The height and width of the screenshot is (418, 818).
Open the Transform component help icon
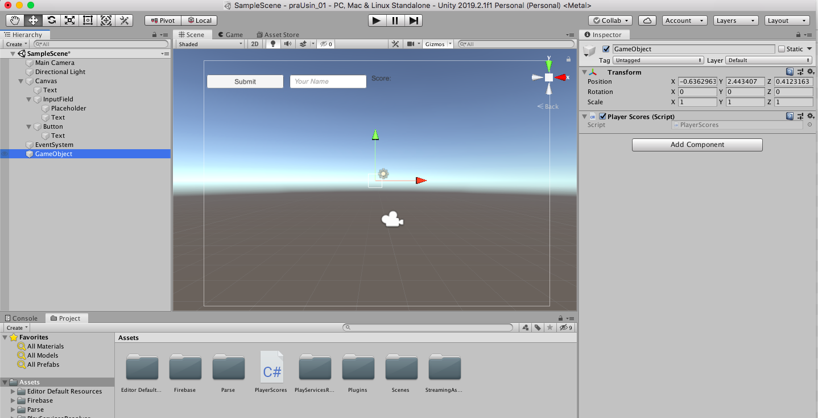click(790, 72)
